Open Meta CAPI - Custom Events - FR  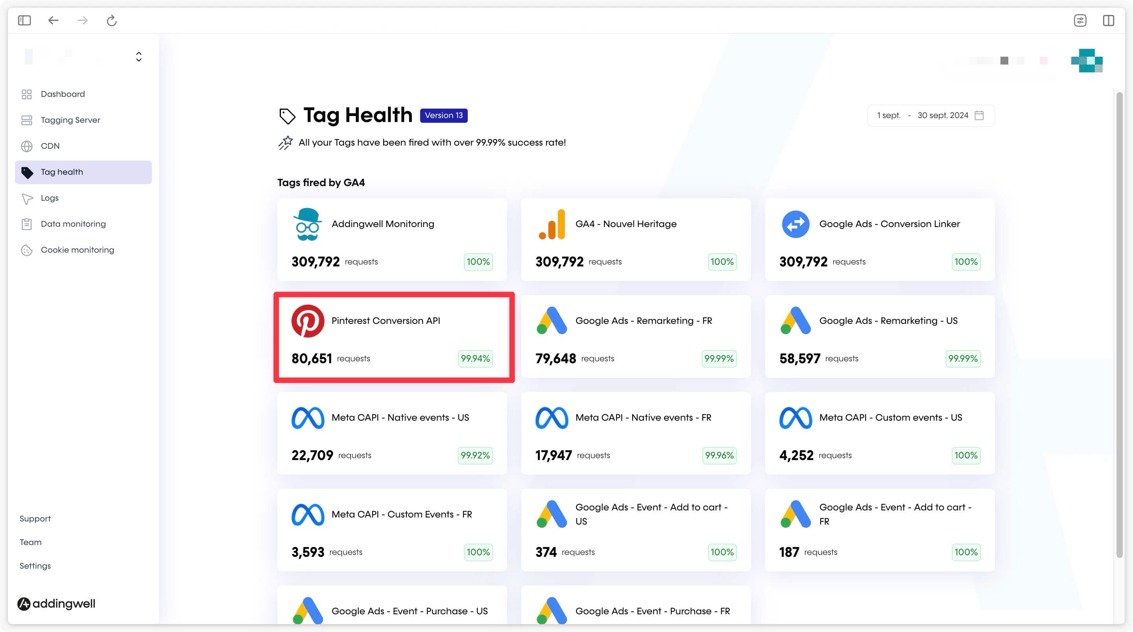pos(392,530)
